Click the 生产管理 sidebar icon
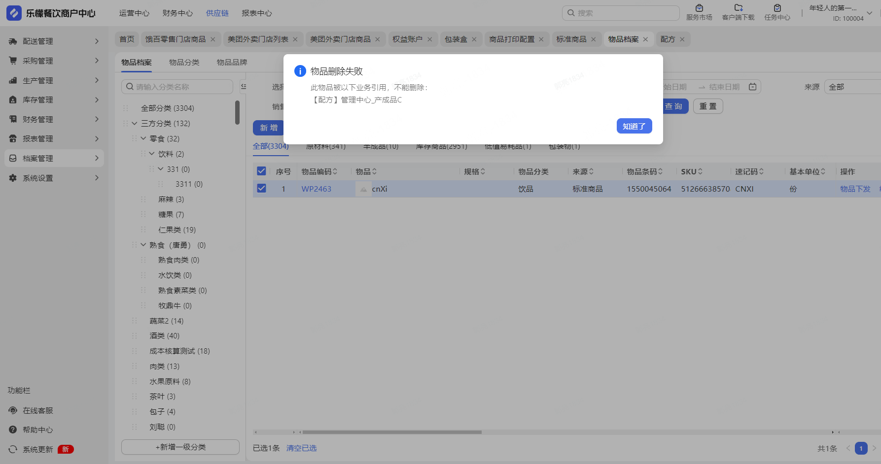The height and width of the screenshot is (464, 881). (13, 80)
